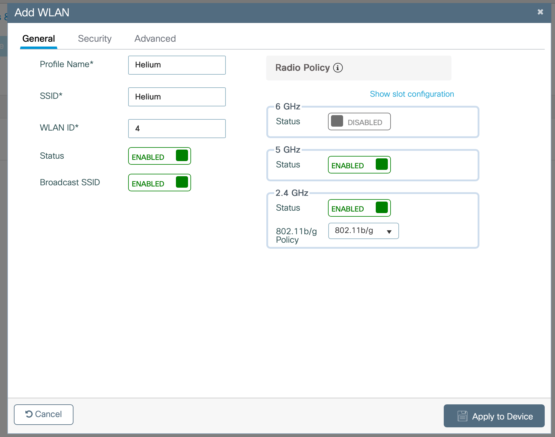
Task: Toggle the 2.4 GHz radio status
Action: point(359,208)
